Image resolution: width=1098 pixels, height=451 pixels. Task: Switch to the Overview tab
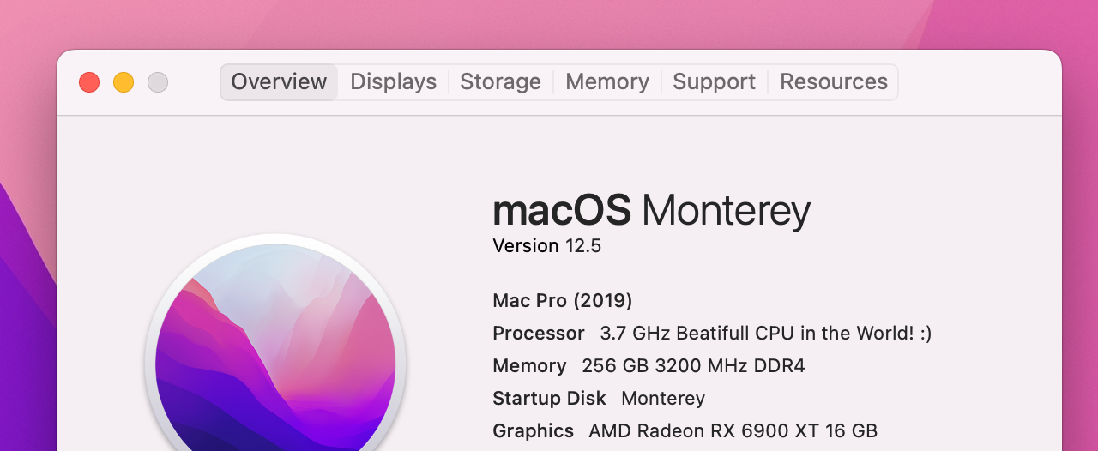point(279,82)
